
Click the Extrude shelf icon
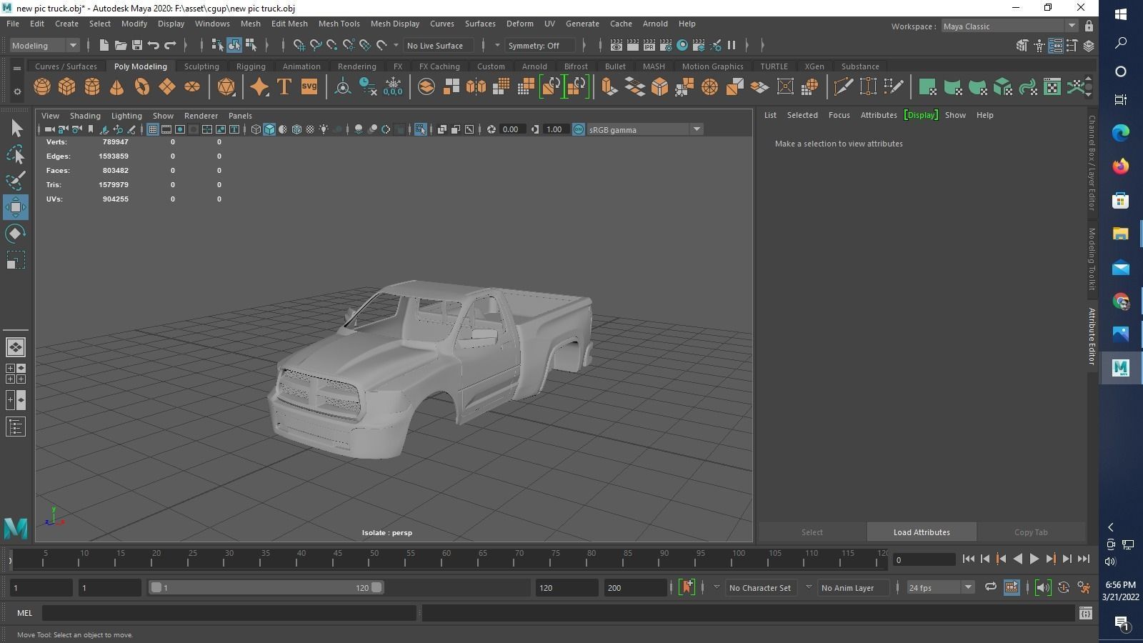[x=609, y=87]
